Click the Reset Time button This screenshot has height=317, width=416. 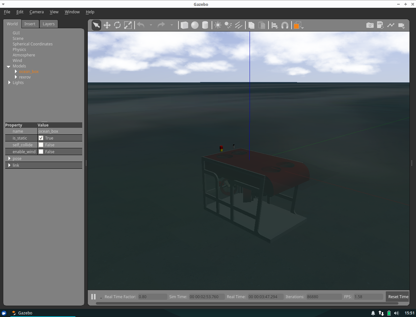(398, 297)
